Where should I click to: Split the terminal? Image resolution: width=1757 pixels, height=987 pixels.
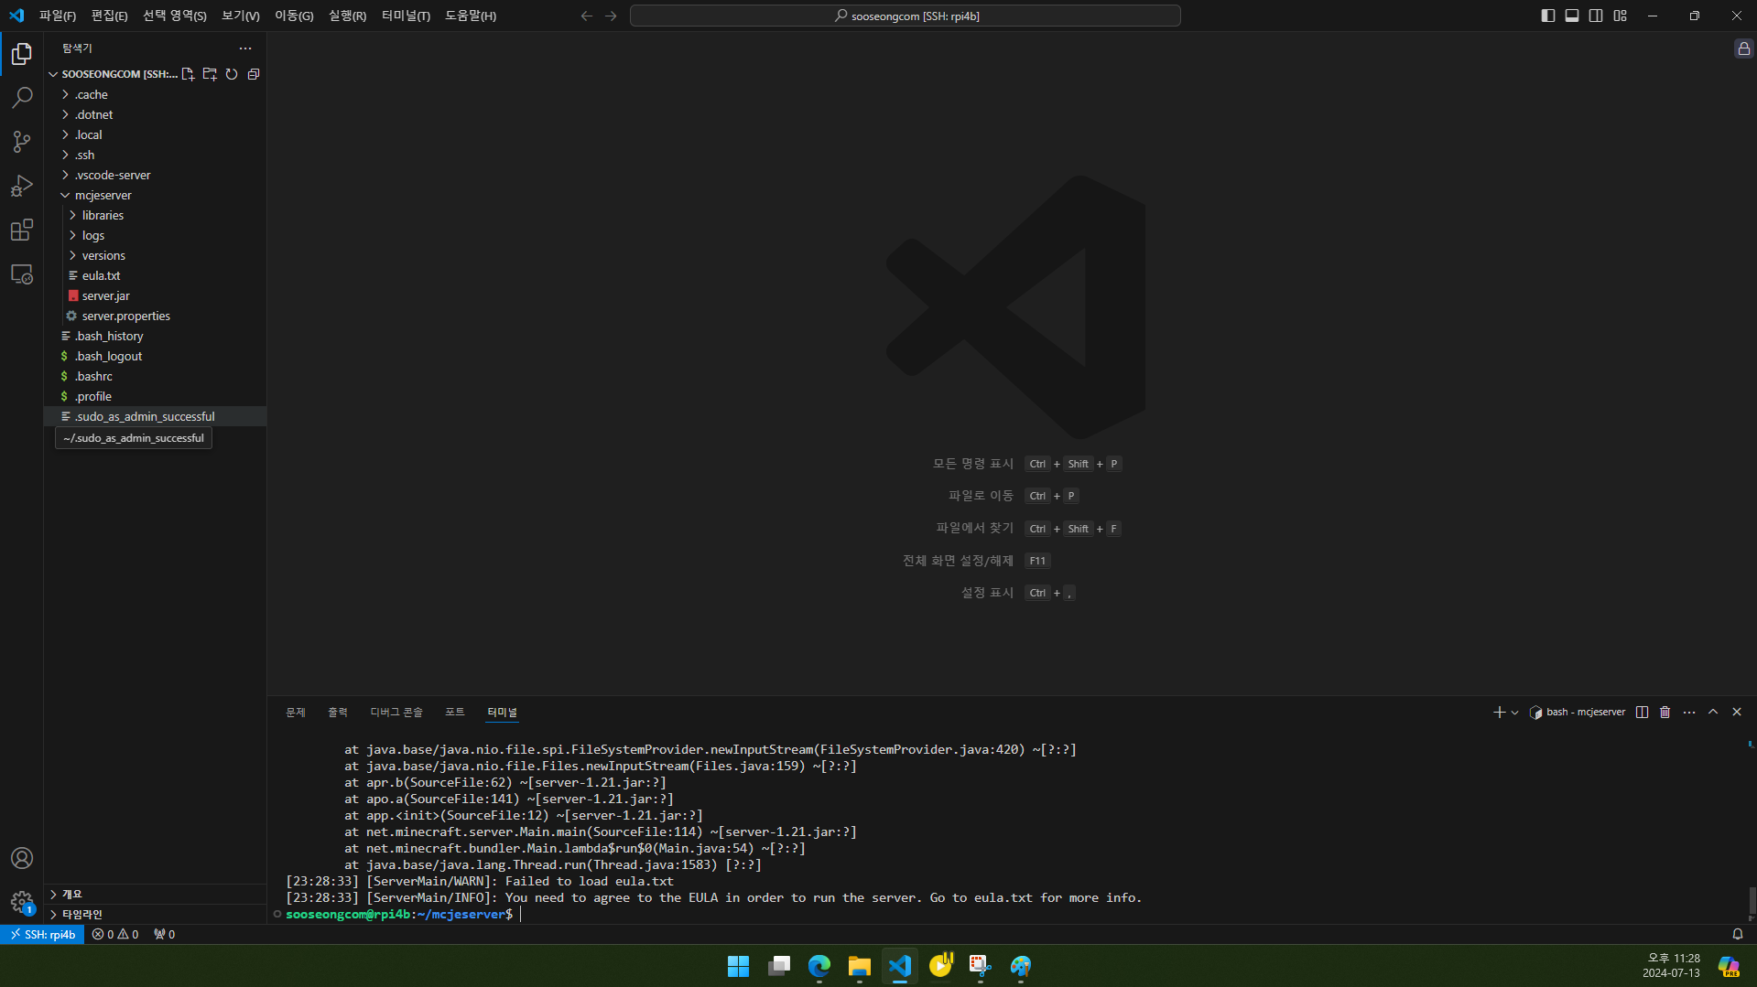(1643, 712)
